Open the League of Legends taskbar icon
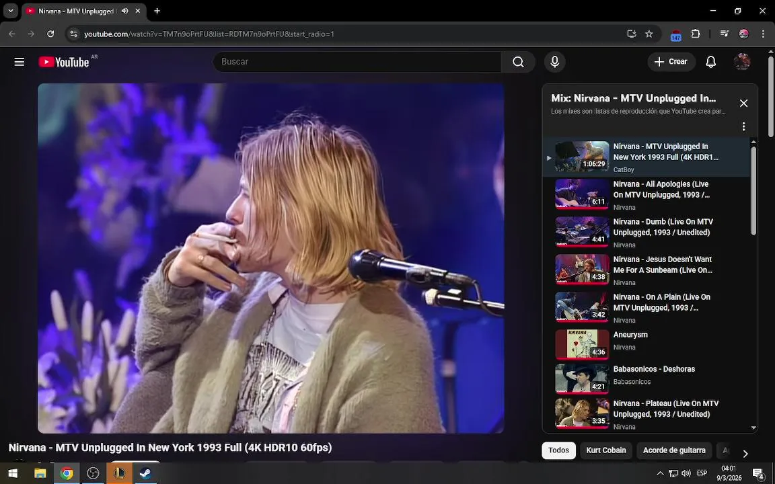 tap(119, 474)
